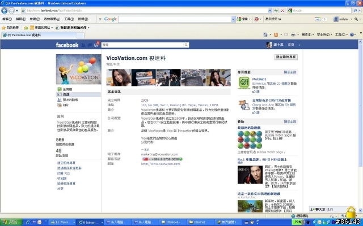Screen dimensions: 363x226
Task: Expand the Get More Add-ons dropdown
Action: [x=88, y=28]
